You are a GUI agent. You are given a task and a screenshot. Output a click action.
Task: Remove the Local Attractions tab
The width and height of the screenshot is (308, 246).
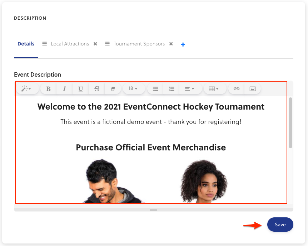(95, 44)
